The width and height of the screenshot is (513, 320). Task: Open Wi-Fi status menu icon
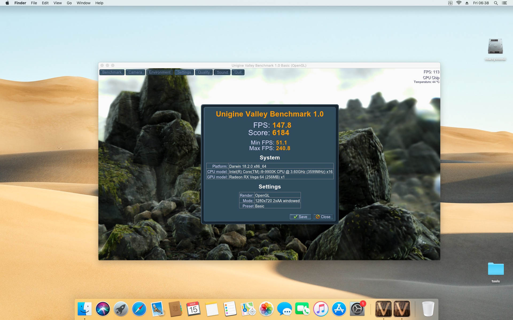(x=459, y=3)
